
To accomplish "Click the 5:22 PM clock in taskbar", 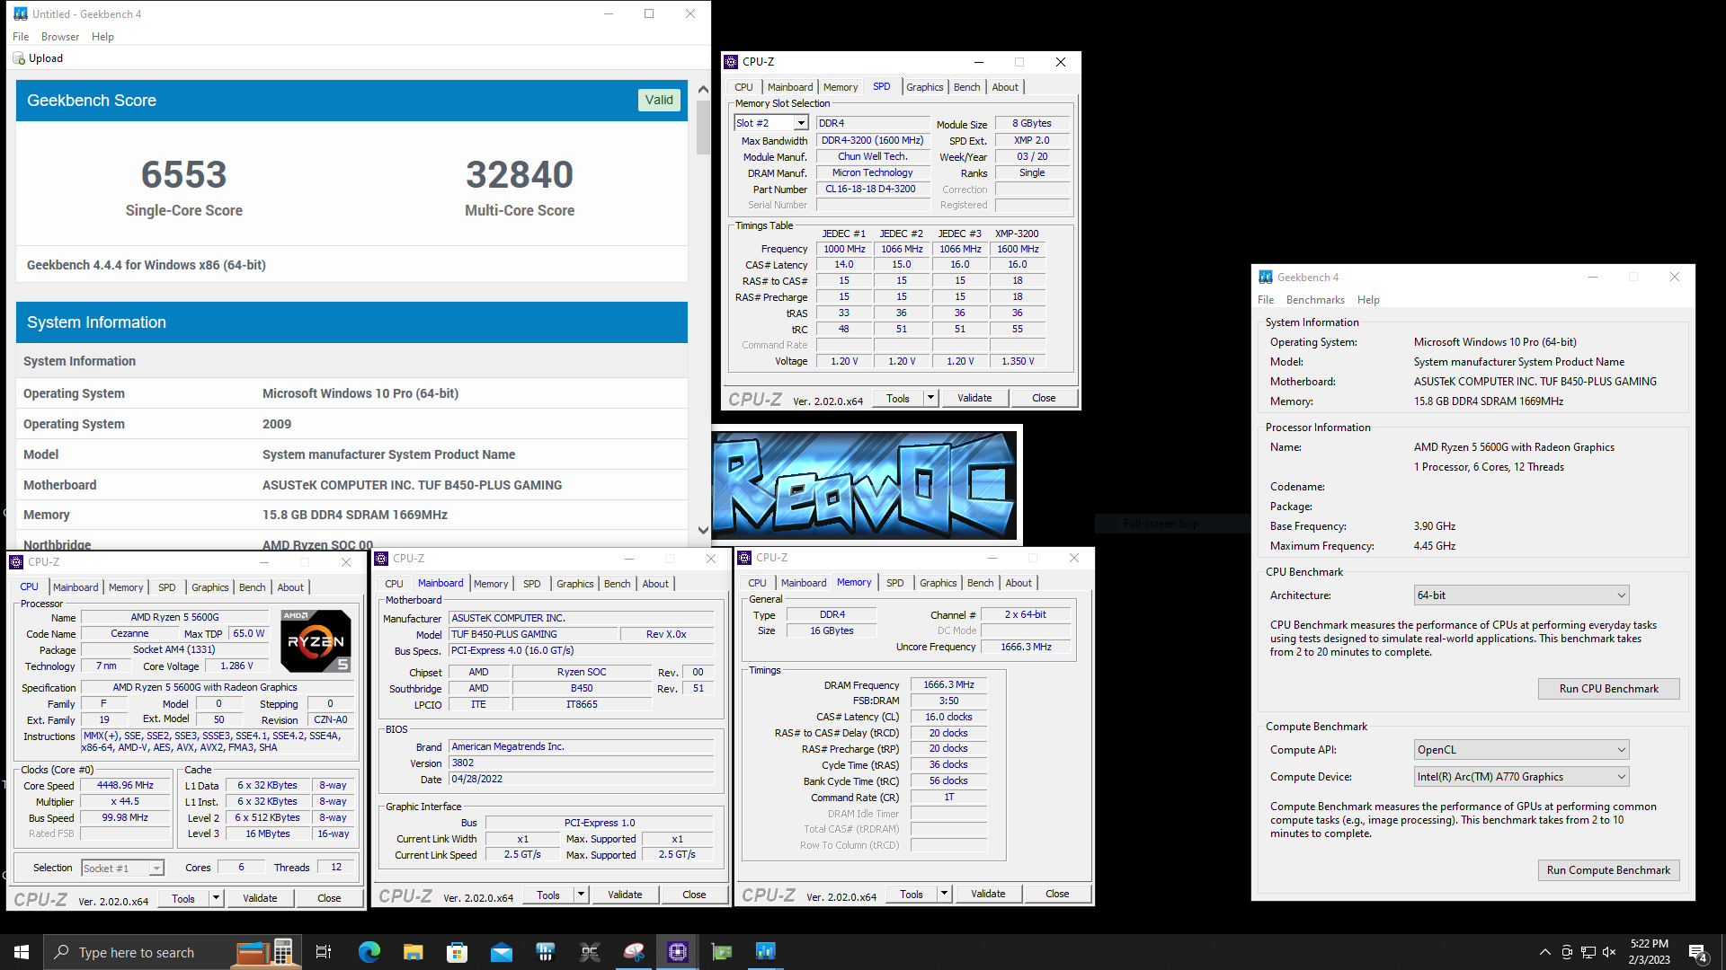I will 1649,944.
